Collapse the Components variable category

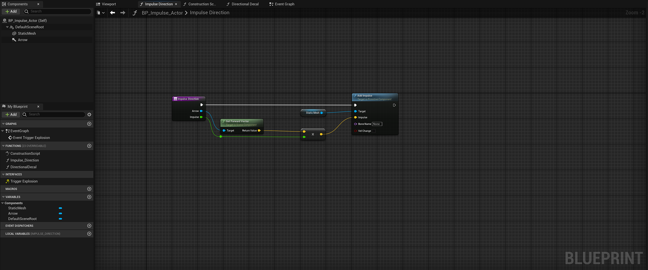(3, 203)
